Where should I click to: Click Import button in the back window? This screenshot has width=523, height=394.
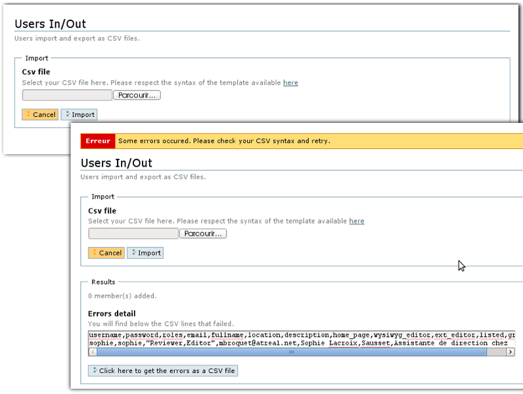(80, 114)
